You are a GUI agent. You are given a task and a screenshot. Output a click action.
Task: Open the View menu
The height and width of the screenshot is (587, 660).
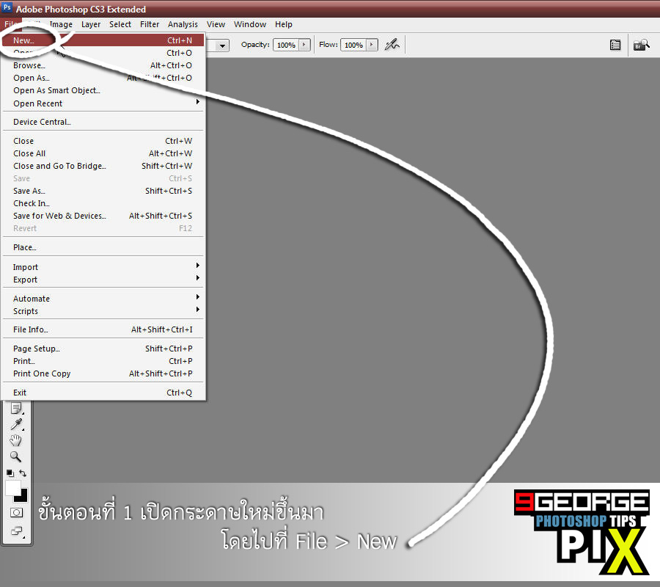(216, 24)
